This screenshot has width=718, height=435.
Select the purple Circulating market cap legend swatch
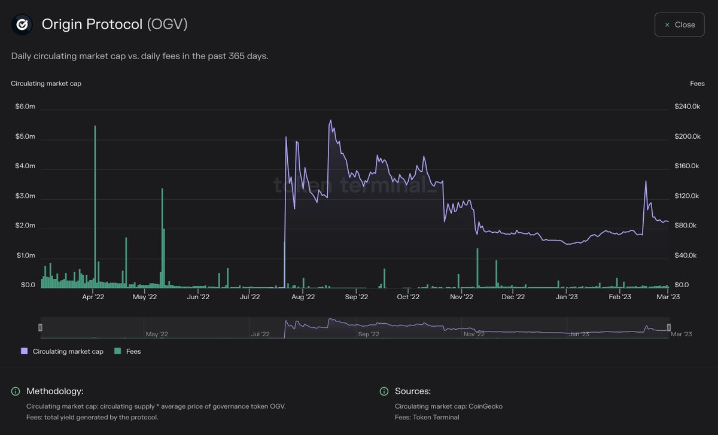24,351
